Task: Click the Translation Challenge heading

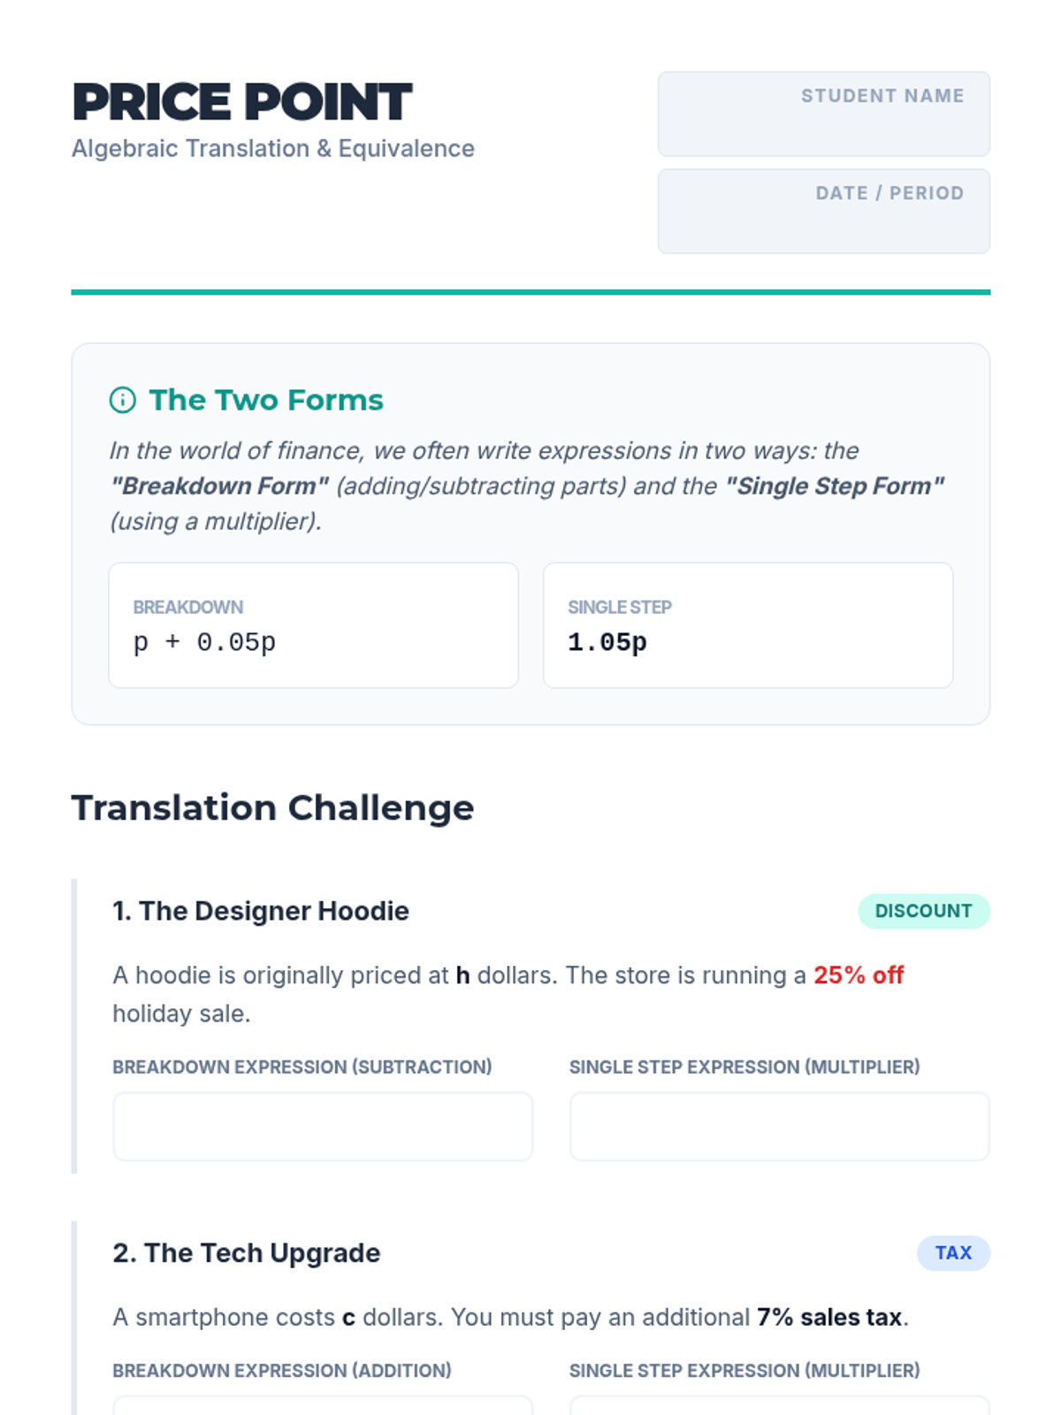Action: point(272,807)
